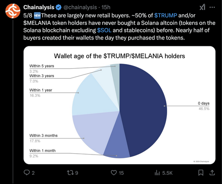Bookmark this tweet
222x184 pixels.
[201, 173]
